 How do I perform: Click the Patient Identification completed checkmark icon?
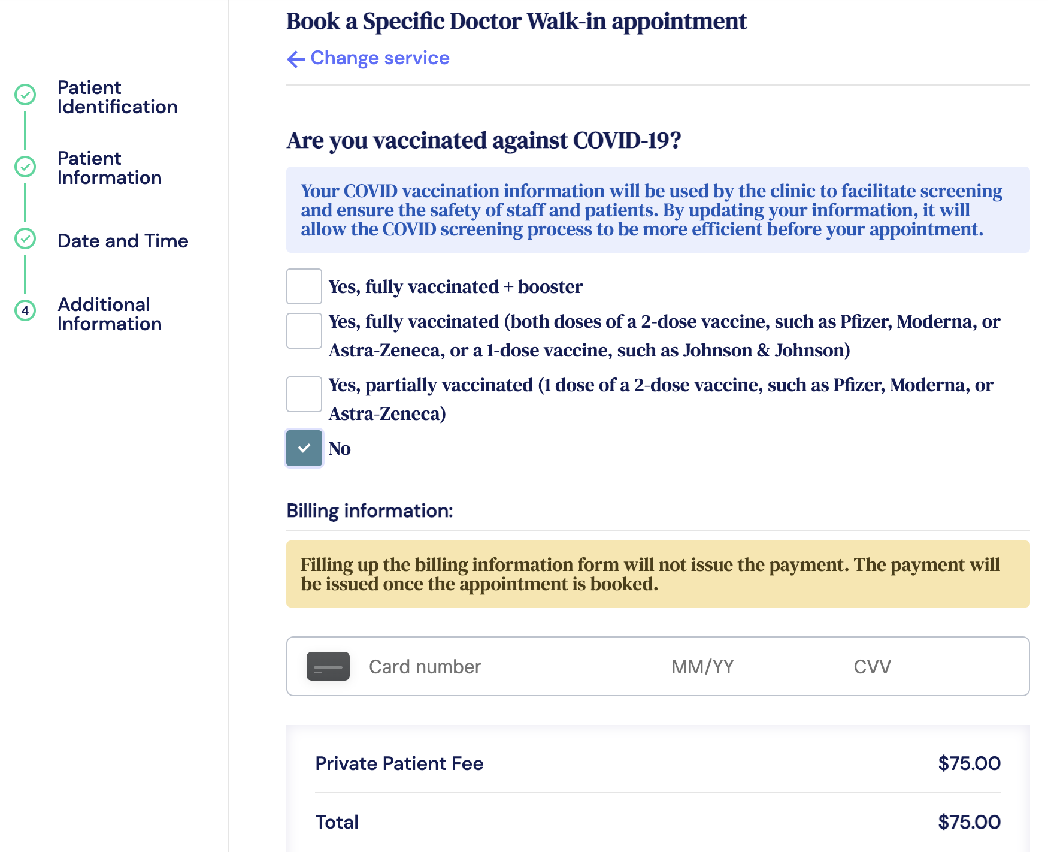(25, 95)
